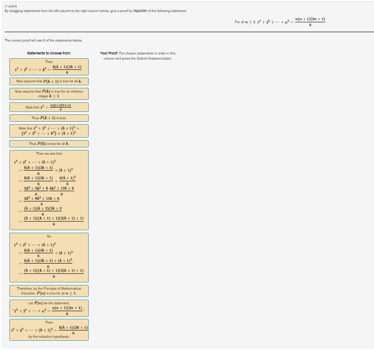Image resolution: width=374 pixels, height=351 pixels.
Task: Select the 'Then 1²+2²+...+k² = k(k+1)(2k+1)/6' card
Action: tap(48, 67)
